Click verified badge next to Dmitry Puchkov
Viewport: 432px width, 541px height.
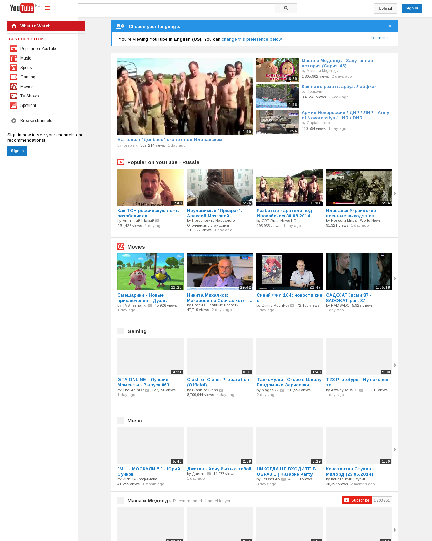(292, 306)
